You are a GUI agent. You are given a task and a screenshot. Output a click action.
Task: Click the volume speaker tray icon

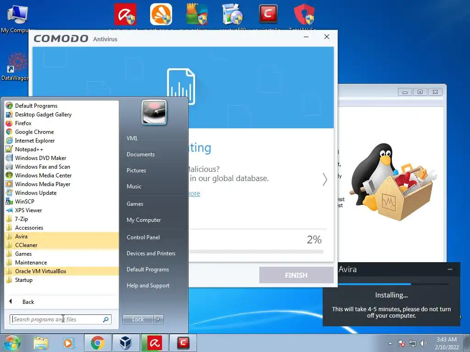click(x=424, y=343)
